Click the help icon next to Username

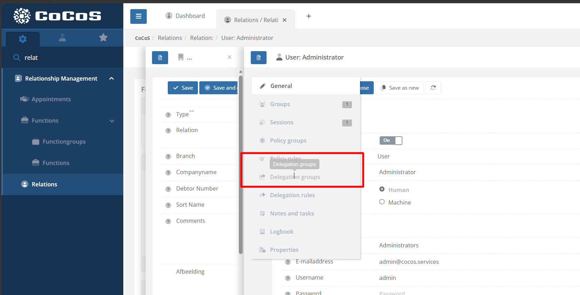tap(288, 278)
